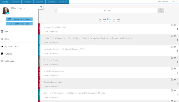Click the magnifying glass search button
The image size is (179, 102).
pyautogui.click(x=161, y=11)
